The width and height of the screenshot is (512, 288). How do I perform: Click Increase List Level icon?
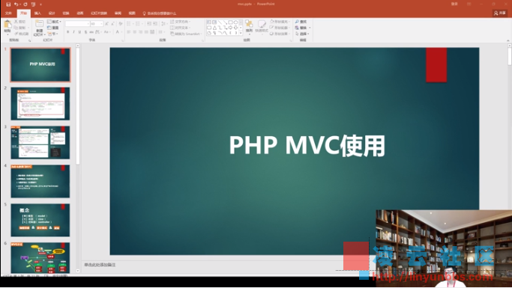[x=155, y=24]
